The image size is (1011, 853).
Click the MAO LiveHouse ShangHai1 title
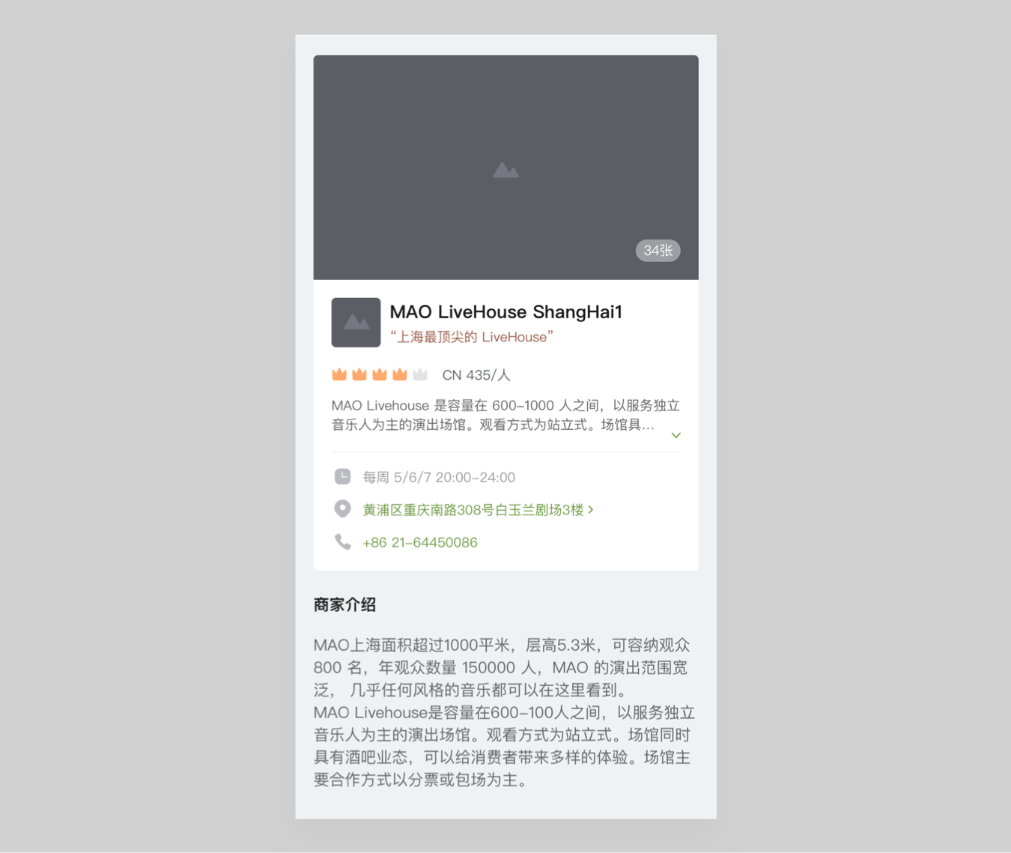click(x=506, y=312)
